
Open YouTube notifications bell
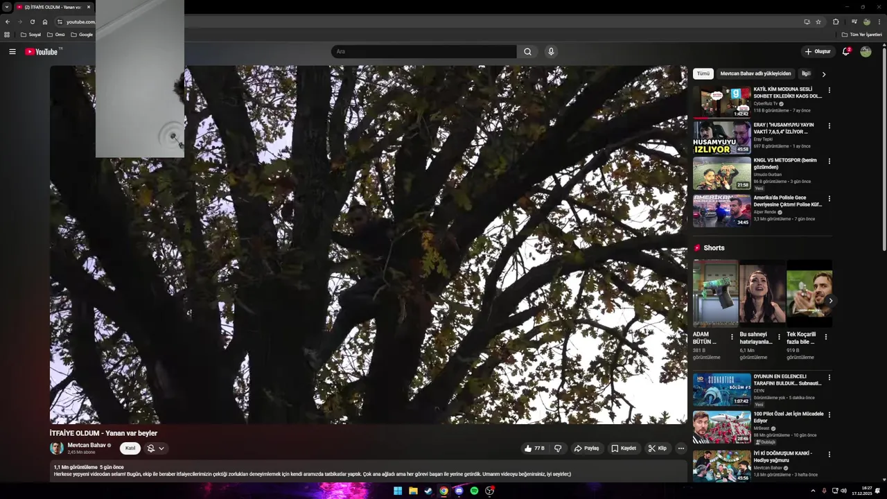[846, 51]
